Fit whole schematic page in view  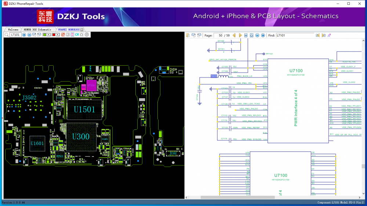[252, 35]
